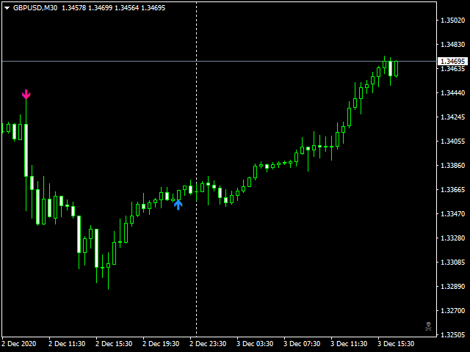Select the GBPUSD,M30 symbol label
The height and width of the screenshot is (352, 470).
(x=35, y=8)
